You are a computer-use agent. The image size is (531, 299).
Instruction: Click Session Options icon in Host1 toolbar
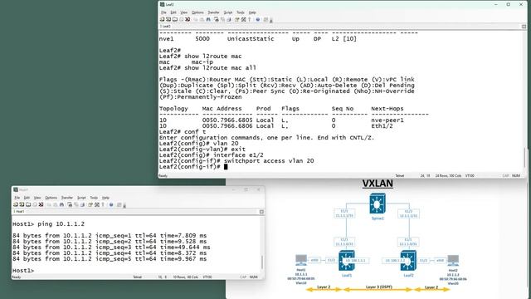pos(90,205)
